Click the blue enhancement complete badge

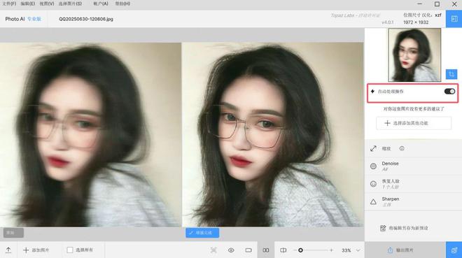(x=202, y=233)
